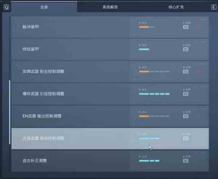This screenshot has width=218, height=179.
Task: Click the red marker in the 实弹武器 射击控制调整 row
Action: point(198,72)
